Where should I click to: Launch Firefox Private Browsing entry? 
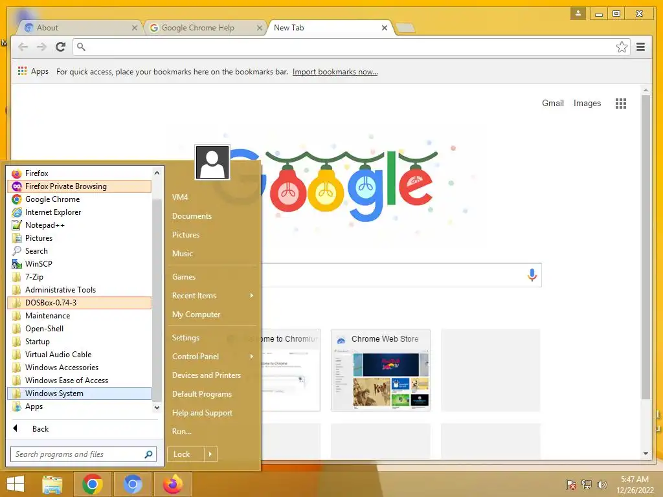tap(79, 186)
